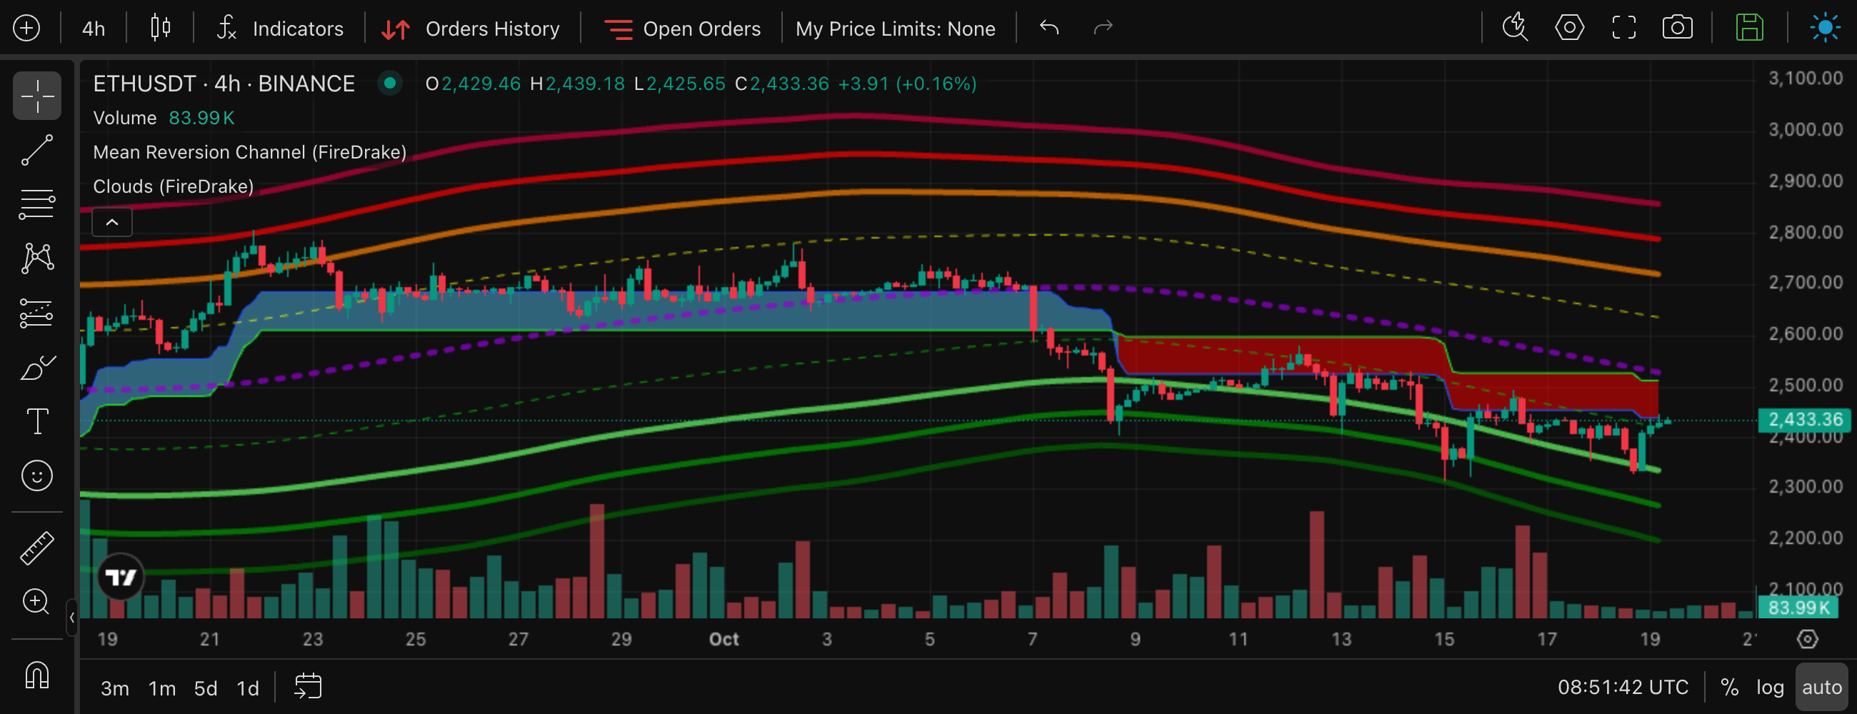Toggle the light theme sun icon

[x=1825, y=28]
